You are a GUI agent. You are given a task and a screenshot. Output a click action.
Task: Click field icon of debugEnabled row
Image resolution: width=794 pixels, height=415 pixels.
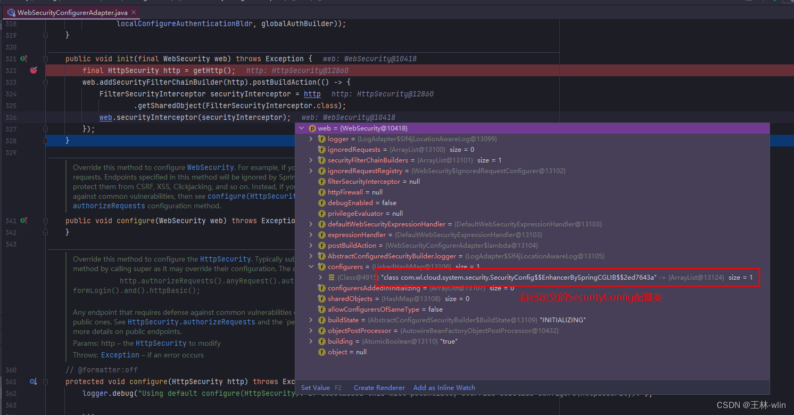coord(321,203)
